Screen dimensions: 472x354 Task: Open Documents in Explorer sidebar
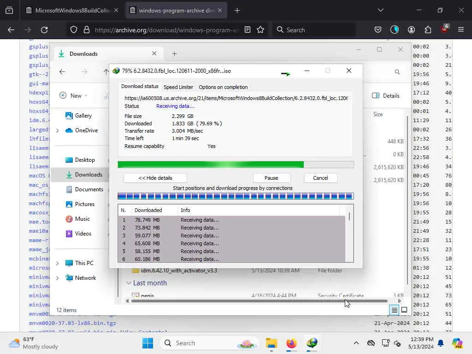click(x=85, y=189)
